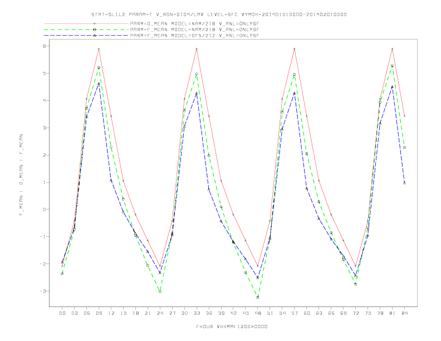Screen dimensions: 441x341
Task: Click x-axis tick label '21'
Action: tap(148, 313)
